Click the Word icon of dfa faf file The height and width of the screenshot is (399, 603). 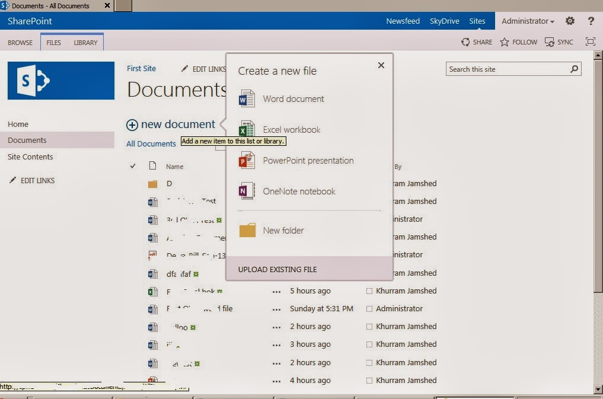click(x=152, y=274)
